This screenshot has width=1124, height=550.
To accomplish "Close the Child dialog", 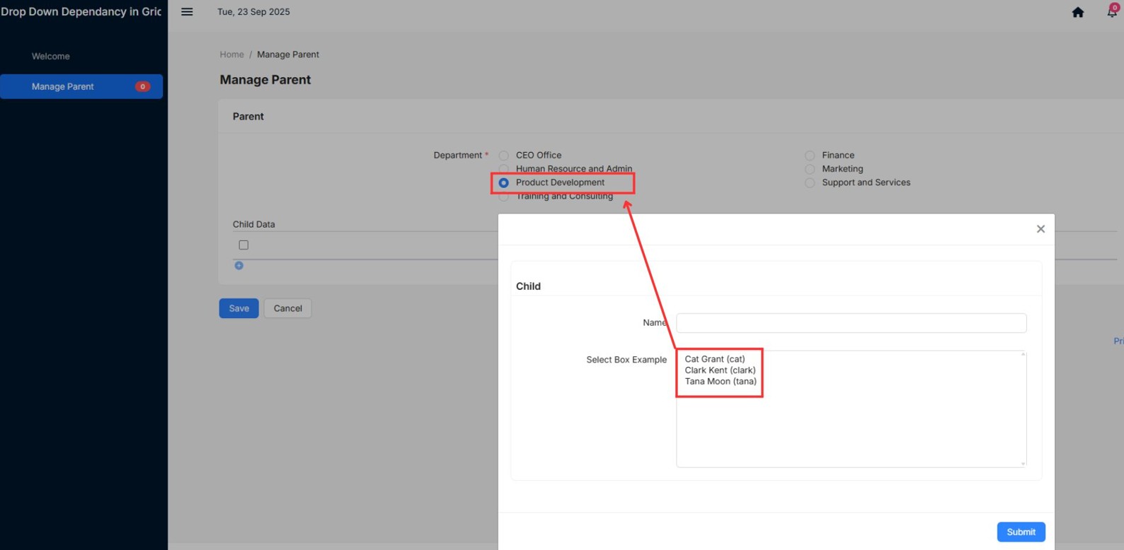I will coord(1040,228).
